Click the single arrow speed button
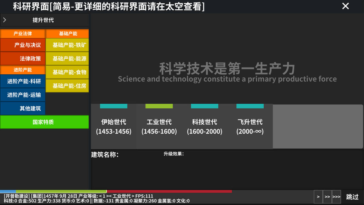Viewport: 364px width, 205px height. click(x=318, y=197)
